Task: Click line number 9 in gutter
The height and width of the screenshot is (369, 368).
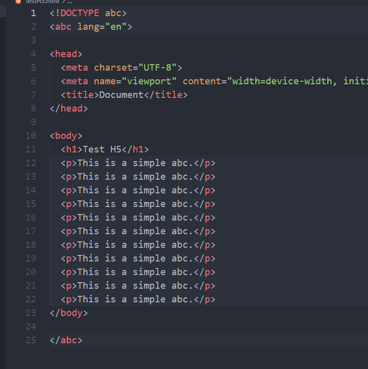Action: pyautogui.click(x=33, y=122)
